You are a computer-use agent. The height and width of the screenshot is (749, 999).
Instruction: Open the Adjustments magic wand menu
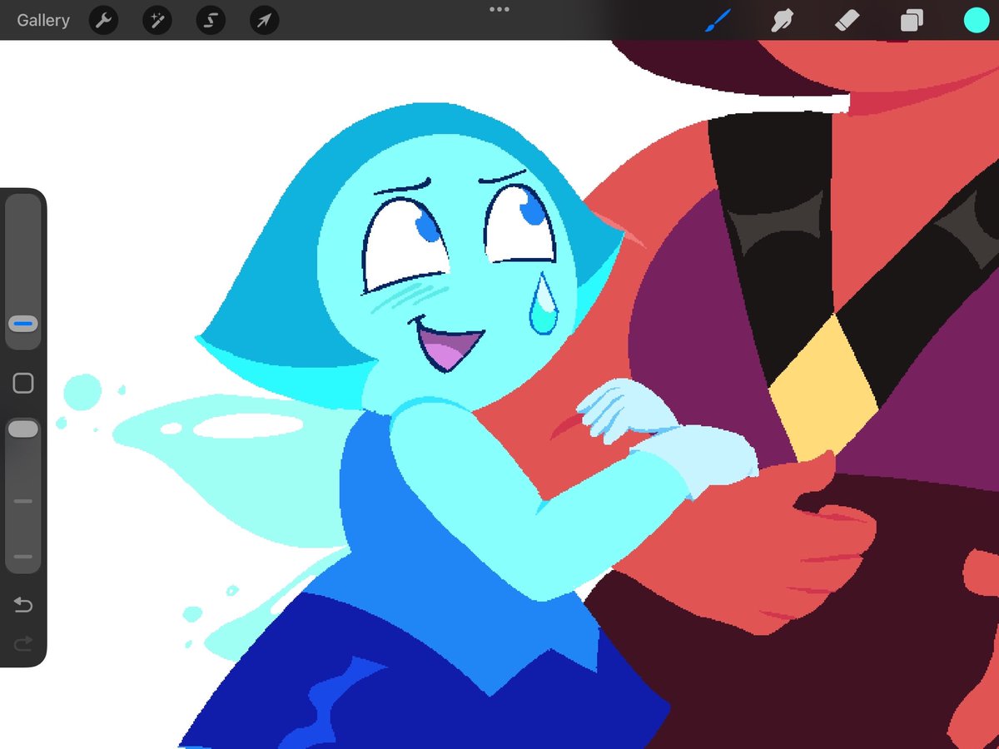(157, 20)
